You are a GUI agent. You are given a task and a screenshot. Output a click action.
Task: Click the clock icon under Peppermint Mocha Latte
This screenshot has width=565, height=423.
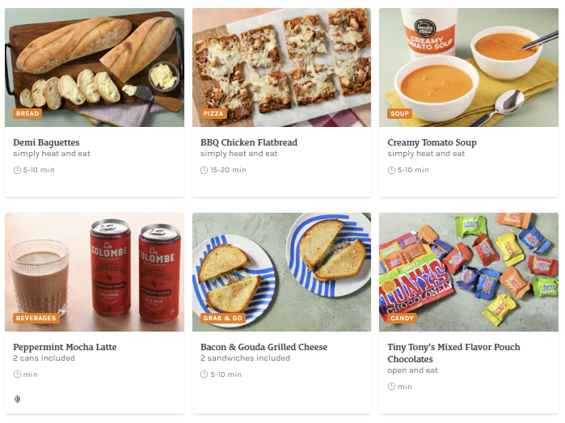click(x=17, y=374)
